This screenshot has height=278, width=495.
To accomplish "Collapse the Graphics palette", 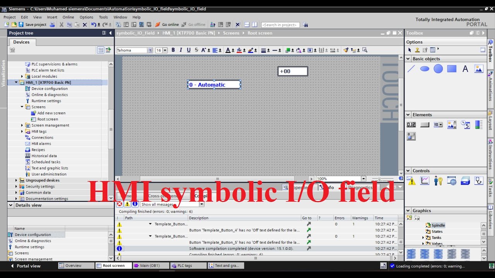I will coord(408,210).
